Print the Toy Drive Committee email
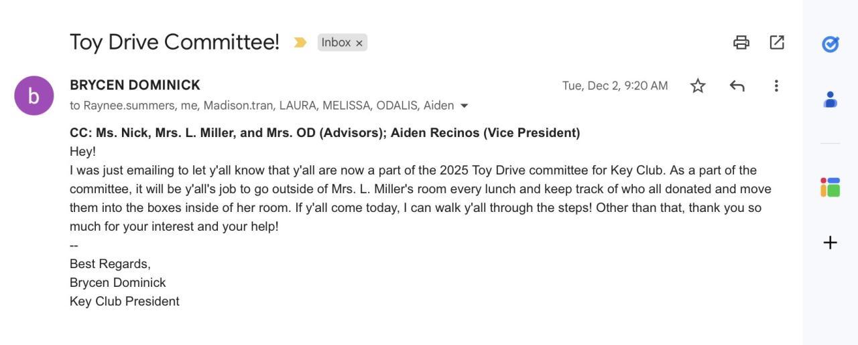This screenshot has height=345, width=858. (741, 43)
